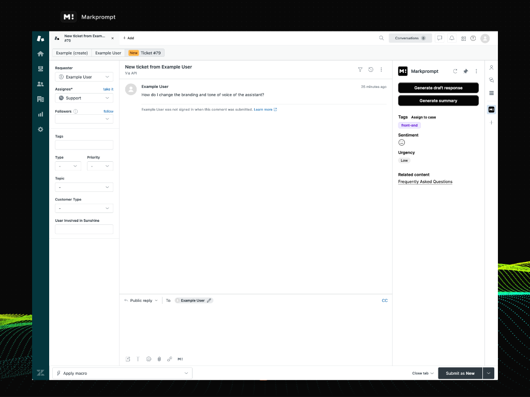Click the take it link by Assignee
Screen dimensions: 530x397
(x=108, y=89)
